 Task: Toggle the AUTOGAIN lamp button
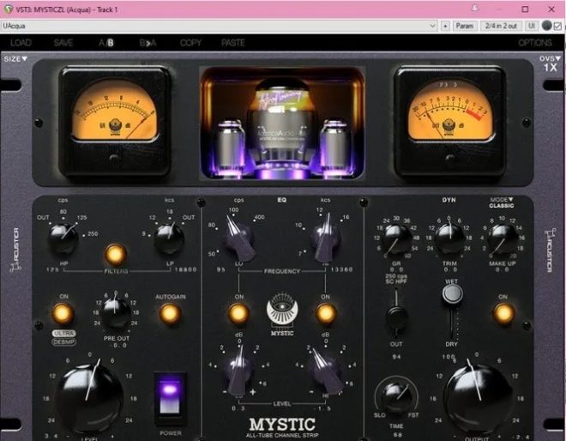coord(170,313)
